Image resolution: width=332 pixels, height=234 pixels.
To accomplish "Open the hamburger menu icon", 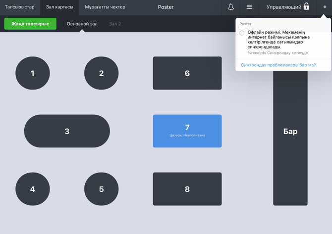I will [249, 7].
